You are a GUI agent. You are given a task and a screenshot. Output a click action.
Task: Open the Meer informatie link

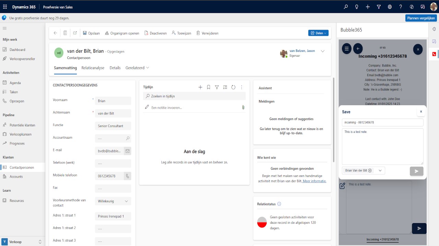(x=315, y=181)
